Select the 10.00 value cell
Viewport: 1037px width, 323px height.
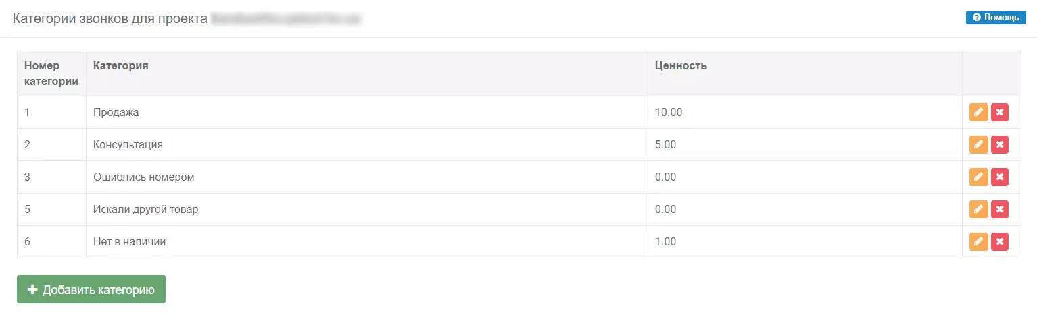pyautogui.click(x=805, y=113)
